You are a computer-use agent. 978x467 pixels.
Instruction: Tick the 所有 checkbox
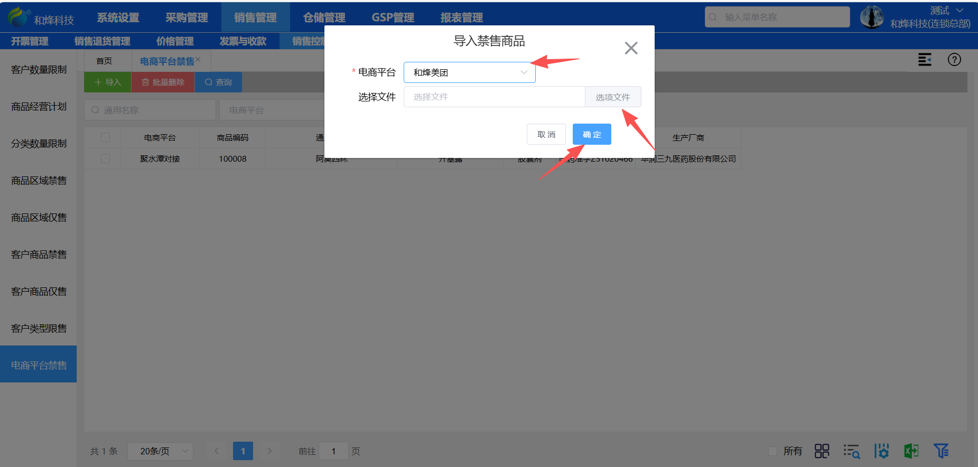click(772, 451)
